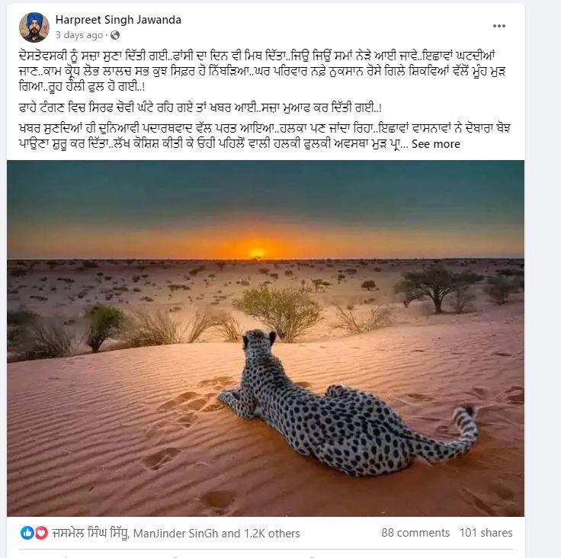Click Harpreet Singh Jawanda's profile picture
561x558 pixels.
pyautogui.click(x=34, y=27)
